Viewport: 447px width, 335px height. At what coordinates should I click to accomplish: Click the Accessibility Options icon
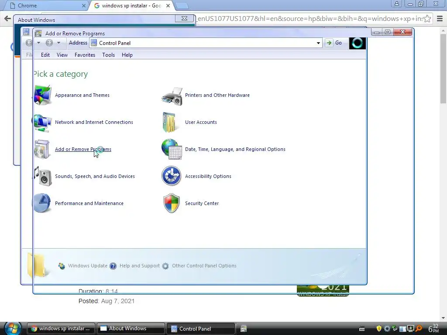(x=171, y=176)
